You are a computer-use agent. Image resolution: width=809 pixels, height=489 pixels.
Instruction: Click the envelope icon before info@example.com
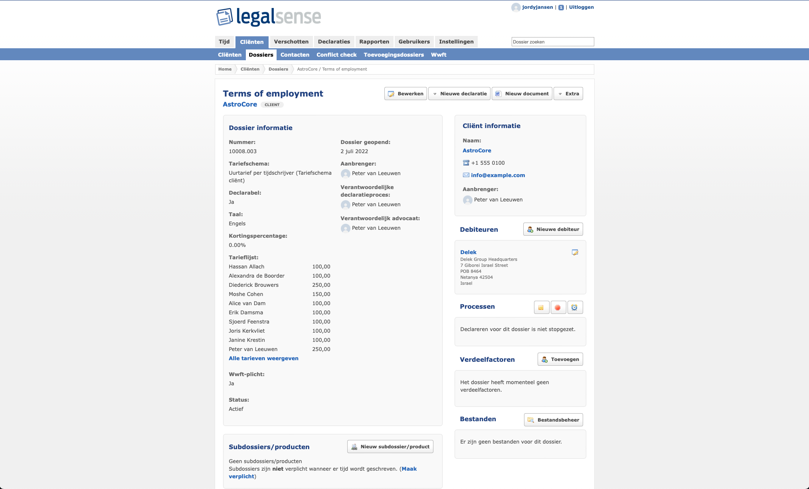click(x=466, y=175)
